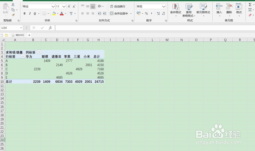Increase indent

point(105,13)
